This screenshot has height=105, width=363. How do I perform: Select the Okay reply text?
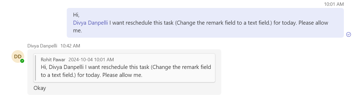[40, 88]
